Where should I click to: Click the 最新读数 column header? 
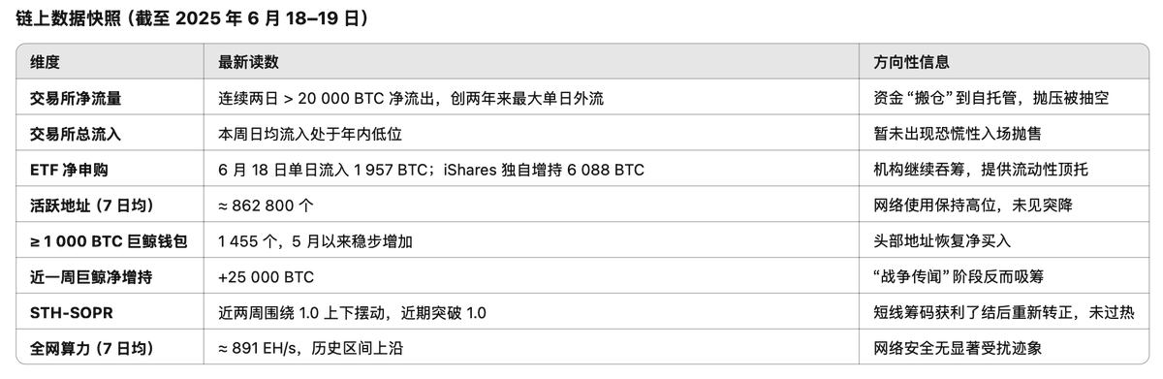coord(249,62)
